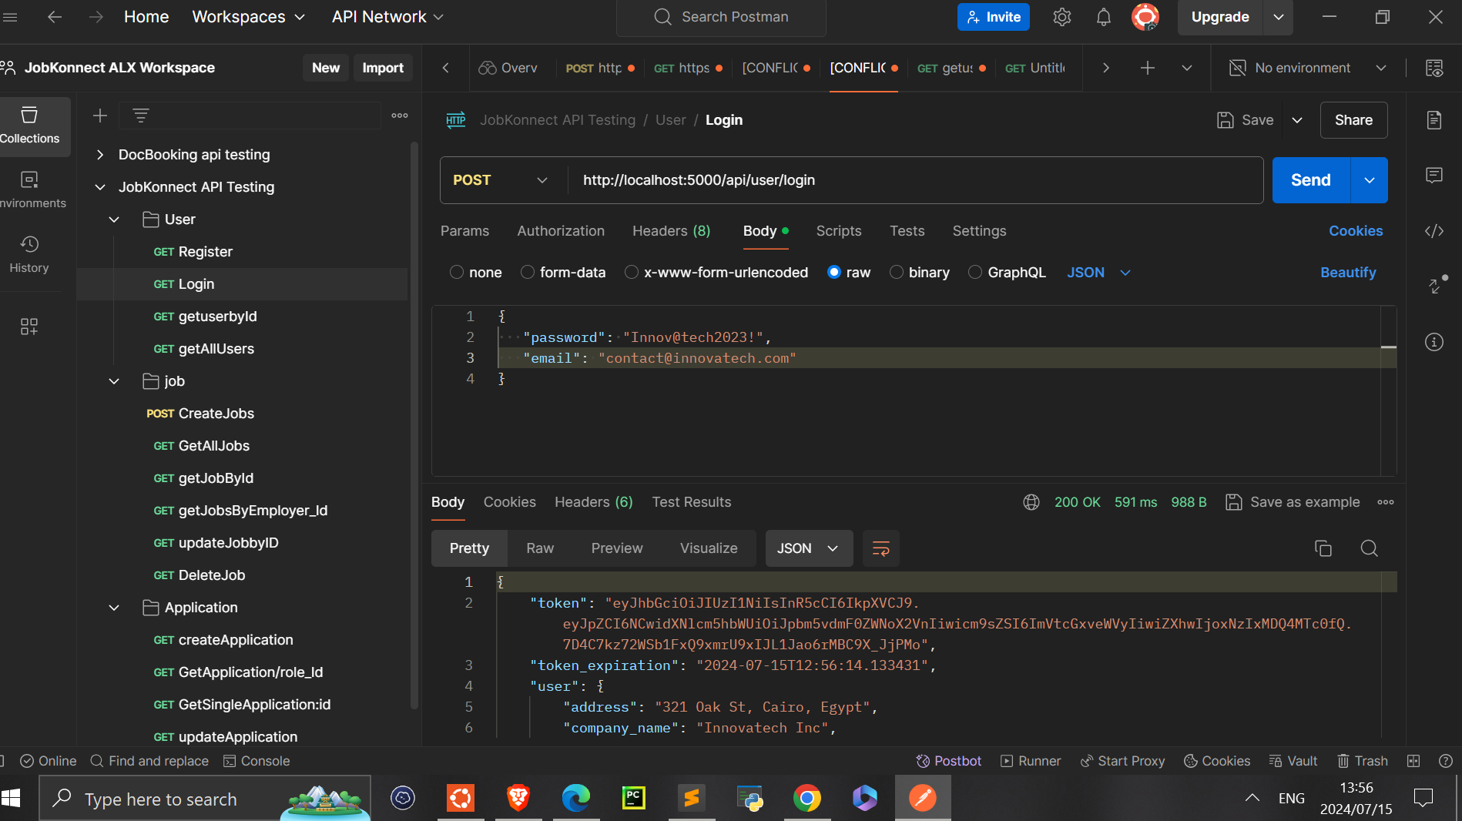Click the Send button
The image size is (1462, 821).
(x=1311, y=180)
